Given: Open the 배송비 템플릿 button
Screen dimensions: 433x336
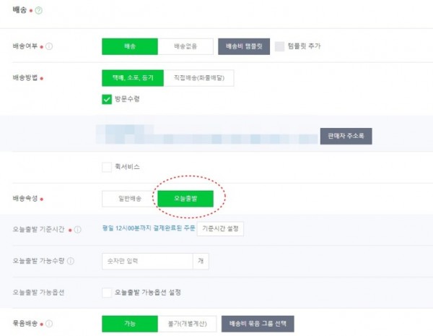Looking at the screenshot, I should [x=244, y=46].
